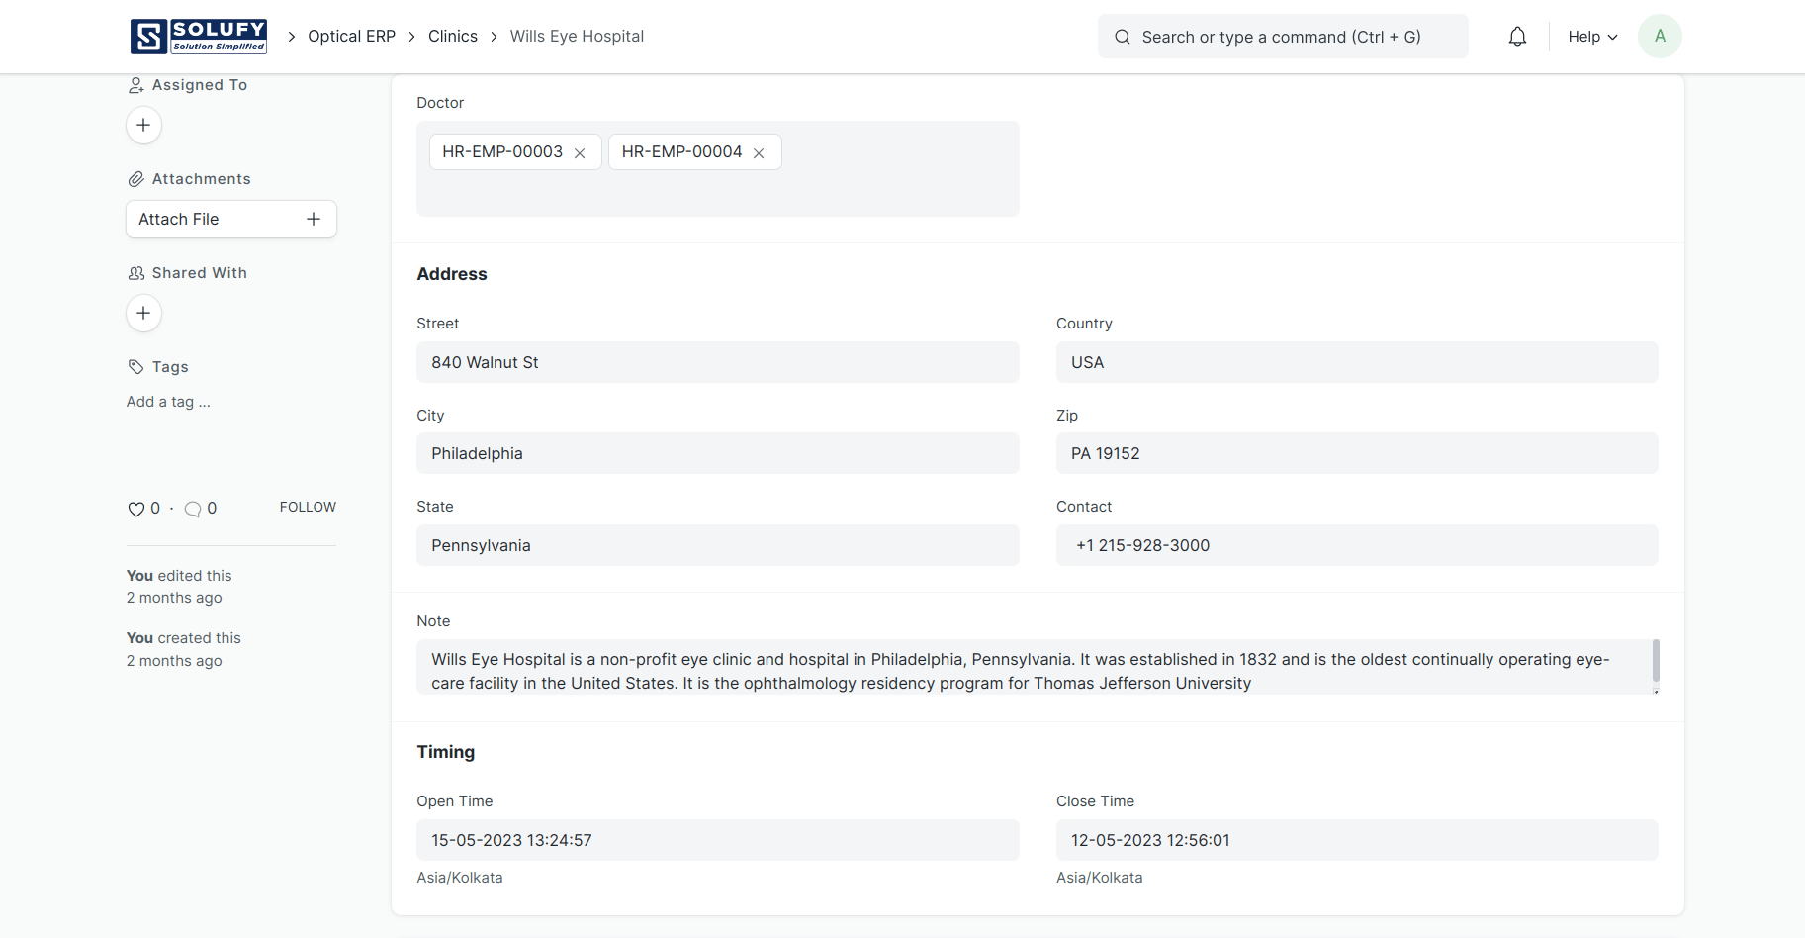Click the Note field scrollbar
This screenshot has height=938, width=1805.
1656,661
